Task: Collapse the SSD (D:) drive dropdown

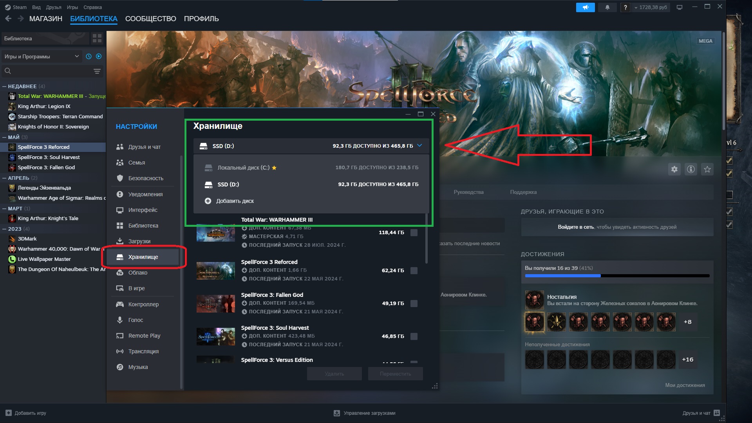Action: coord(419,146)
